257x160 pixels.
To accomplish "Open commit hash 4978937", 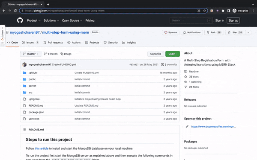I will (x=134, y=65).
